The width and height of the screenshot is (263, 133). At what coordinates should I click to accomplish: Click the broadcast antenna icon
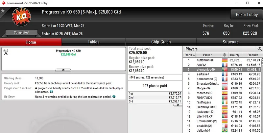pos(6,52)
